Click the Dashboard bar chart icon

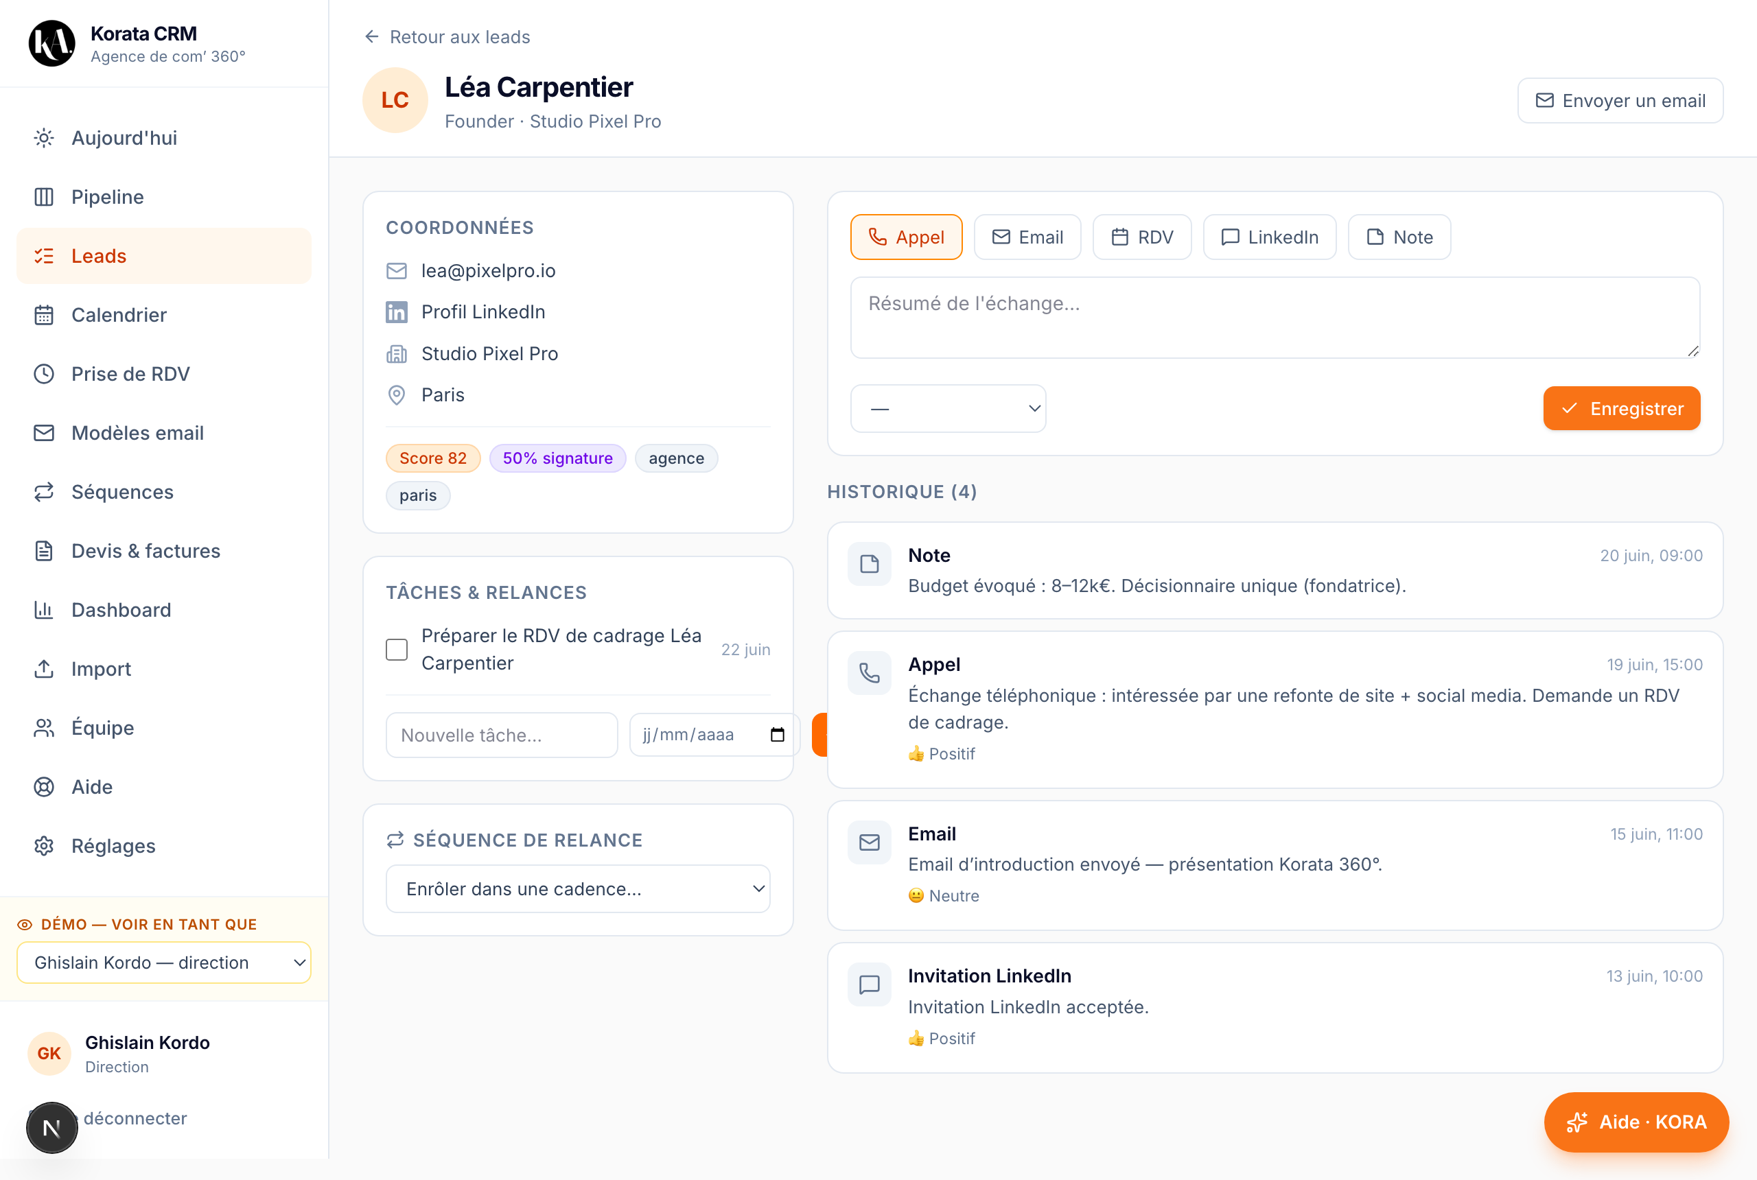click(44, 610)
